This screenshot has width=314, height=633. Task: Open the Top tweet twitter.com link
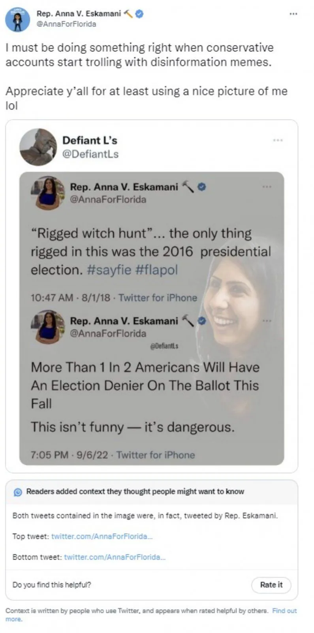click(x=102, y=536)
